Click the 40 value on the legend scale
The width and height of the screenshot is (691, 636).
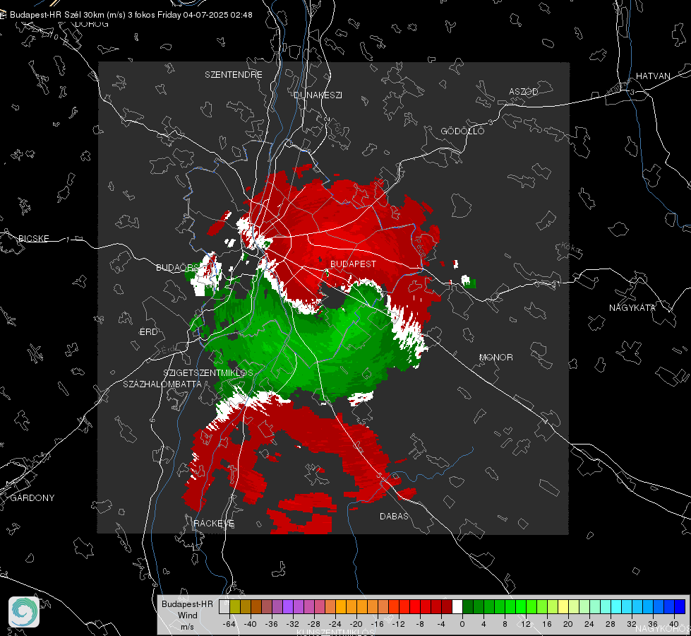tap(673, 624)
